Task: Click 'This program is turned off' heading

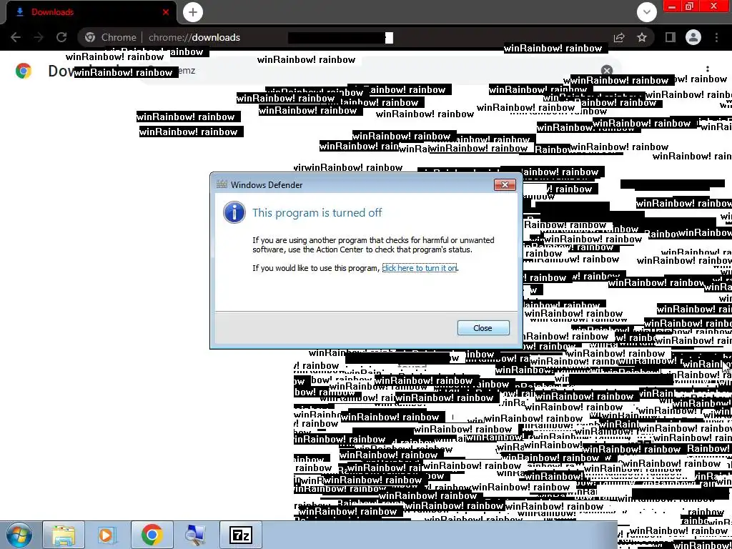Action: [317, 213]
